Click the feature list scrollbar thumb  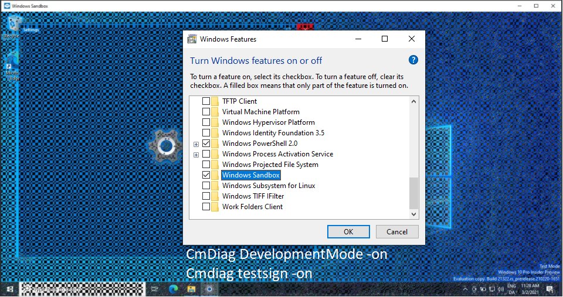pos(413,193)
